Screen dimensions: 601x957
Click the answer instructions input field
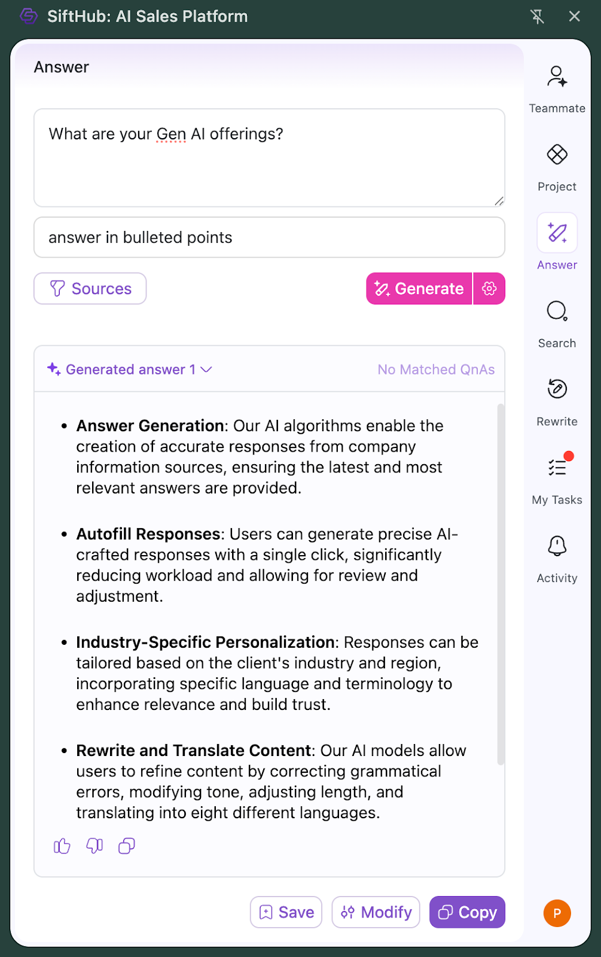[269, 237]
